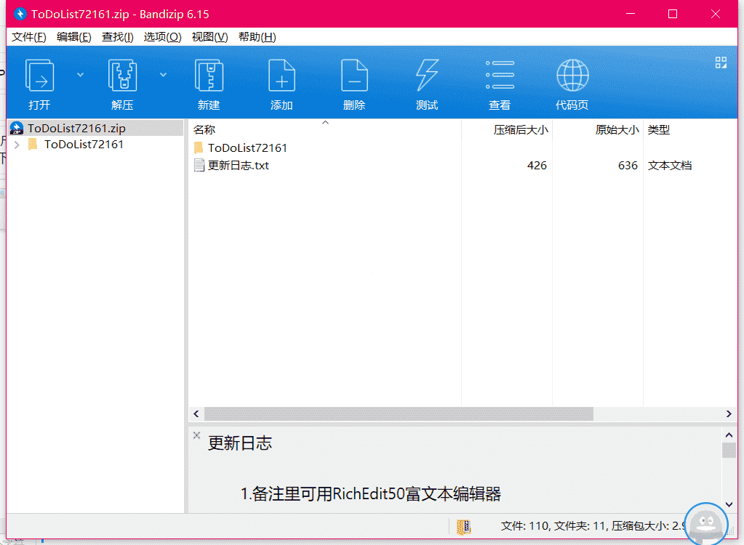Viewport: 744px width, 545px height.
Task: Click the 删除 (Delete) toolbar icon
Action: (354, 76)
